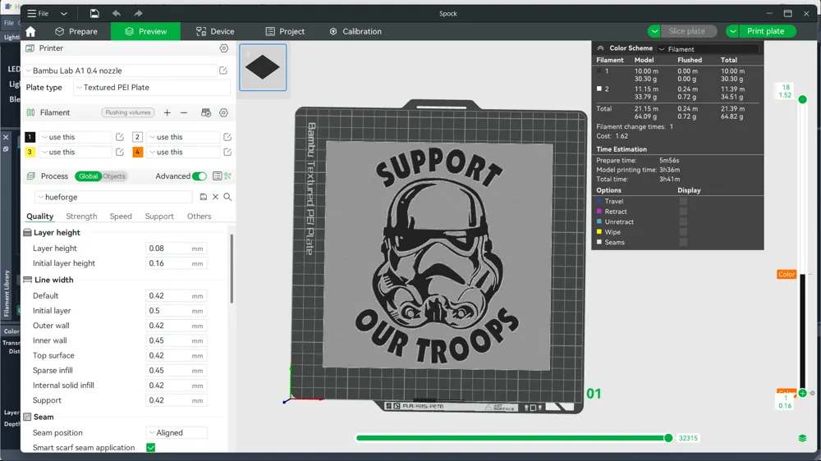Compare presets icon next to Advanced

pos(227,176)
